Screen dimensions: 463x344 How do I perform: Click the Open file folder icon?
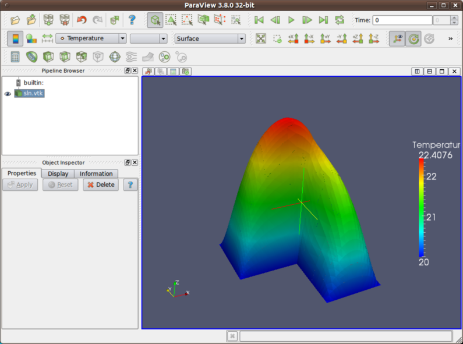point(15,20)
